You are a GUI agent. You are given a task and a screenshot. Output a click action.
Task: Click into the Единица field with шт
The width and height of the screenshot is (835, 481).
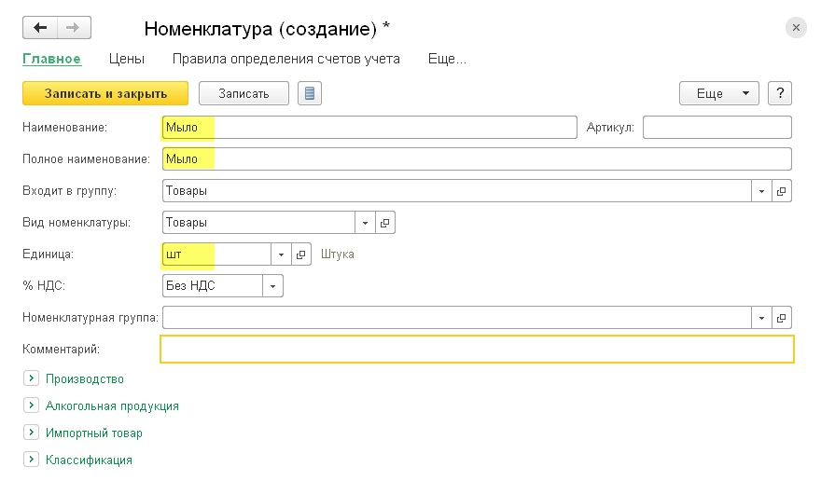coord(216,254)
